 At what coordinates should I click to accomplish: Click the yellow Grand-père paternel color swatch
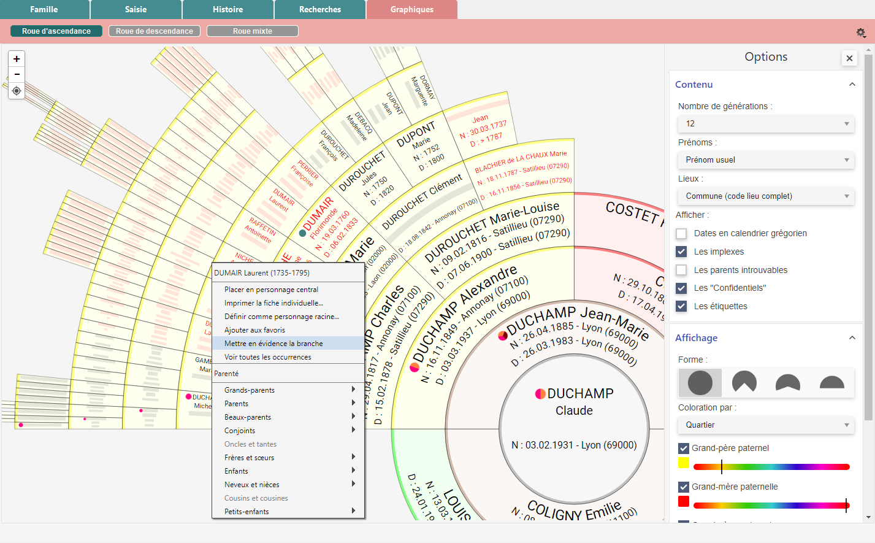point(684,463)
